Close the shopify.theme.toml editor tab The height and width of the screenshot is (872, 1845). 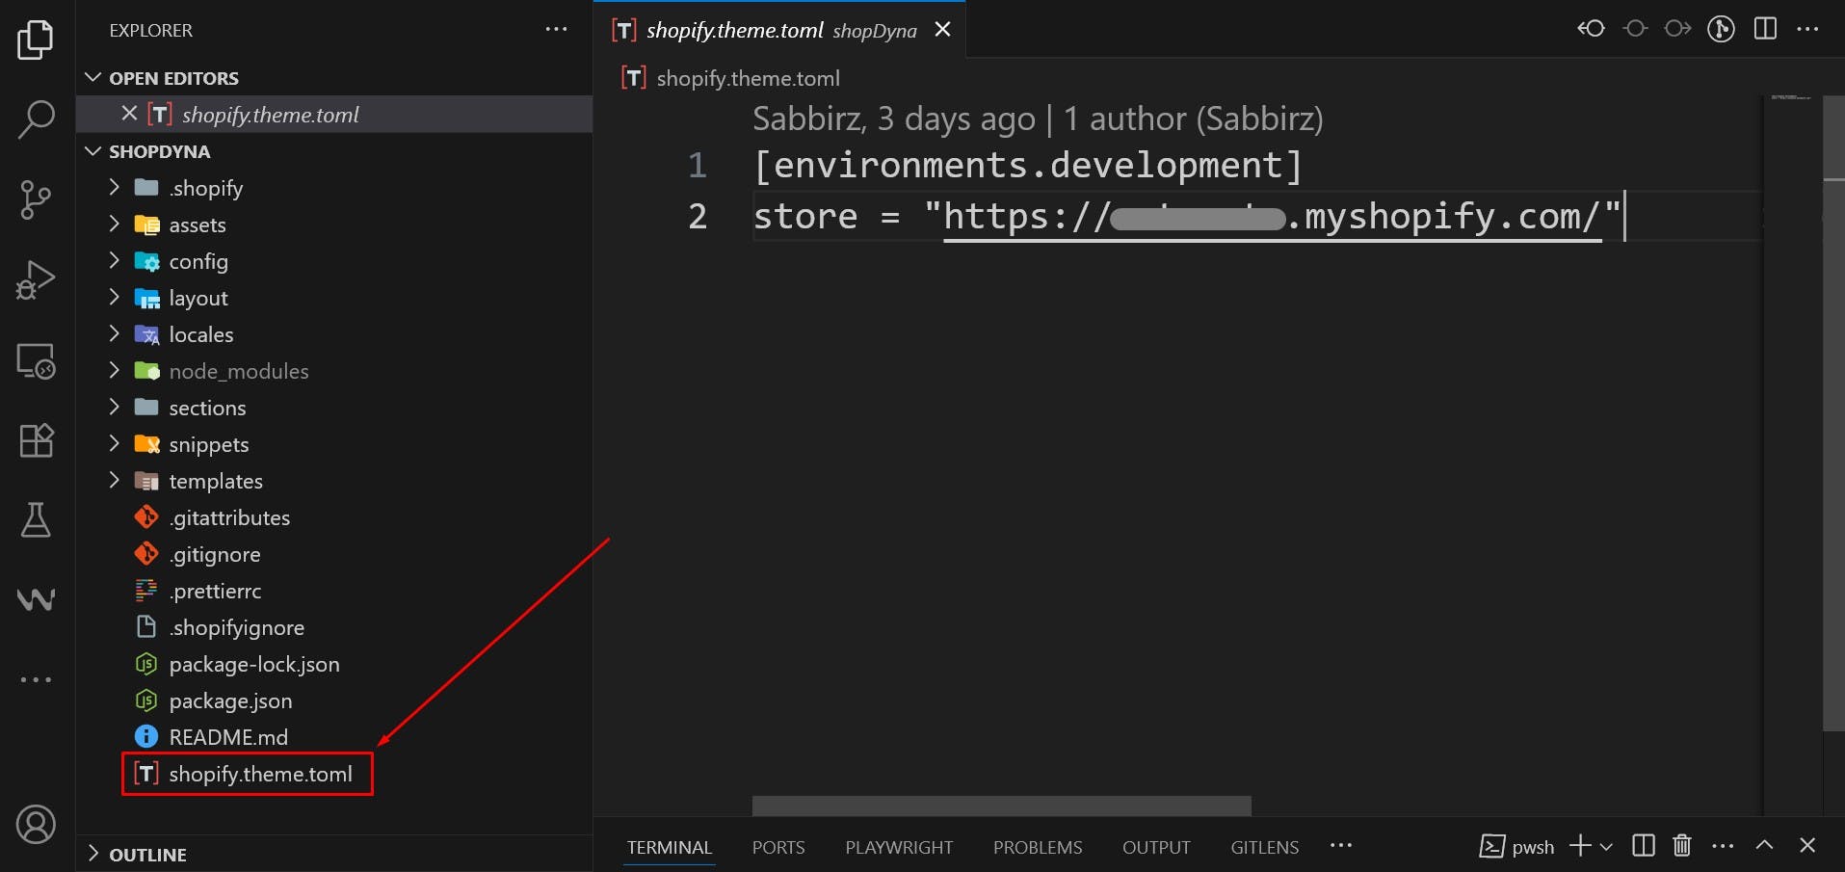[x=942, y=30]
